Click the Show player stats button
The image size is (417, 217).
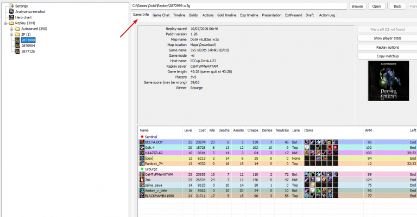(388, 38)
